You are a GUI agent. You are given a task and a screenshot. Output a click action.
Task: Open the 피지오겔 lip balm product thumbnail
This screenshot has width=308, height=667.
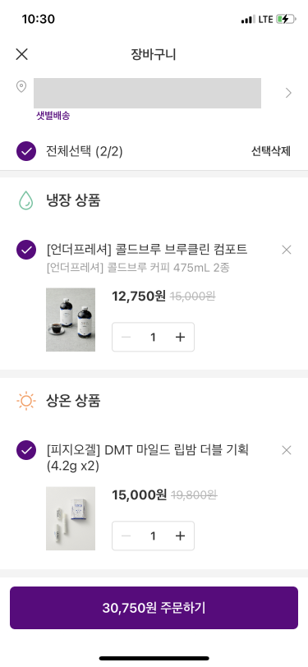(71, 518)
